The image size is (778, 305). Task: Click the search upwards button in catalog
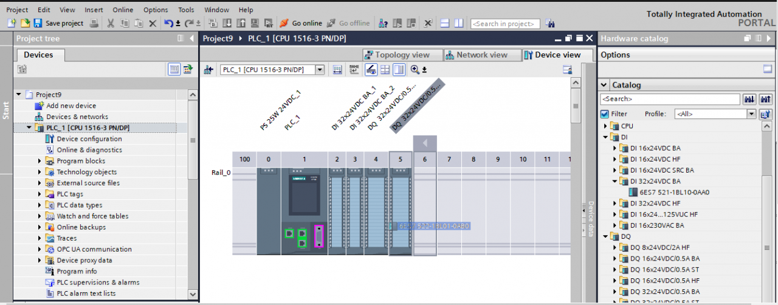tap(765, 99)
